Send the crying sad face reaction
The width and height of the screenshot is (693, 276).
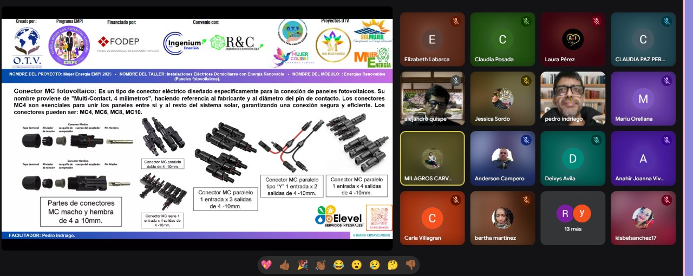coord(374,265)
